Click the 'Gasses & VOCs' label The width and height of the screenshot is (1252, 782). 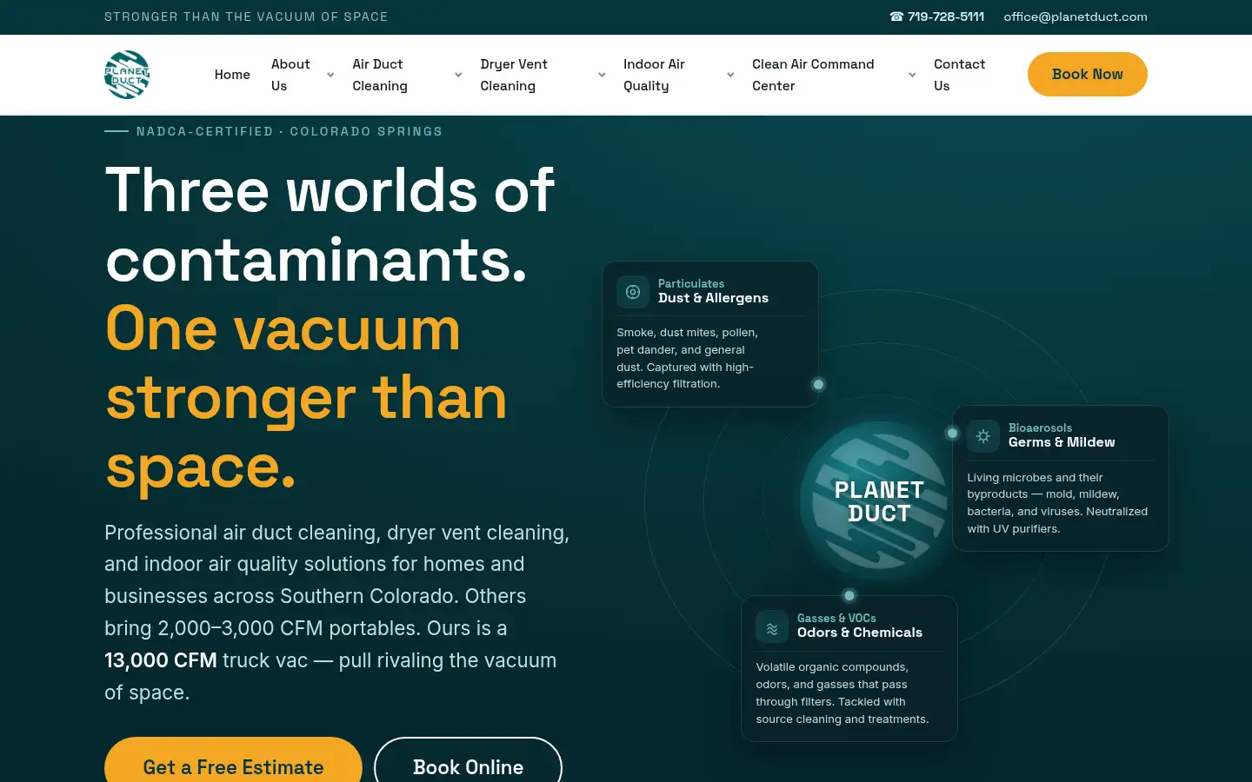pos(836,618)
